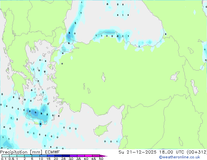Pick the 10–15 mm legend swatch
The width and height of the screenshot is (207, 160).
43,156
